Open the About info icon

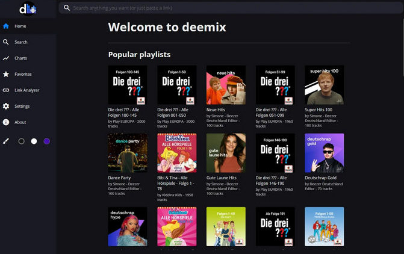(x=6, y=122)
